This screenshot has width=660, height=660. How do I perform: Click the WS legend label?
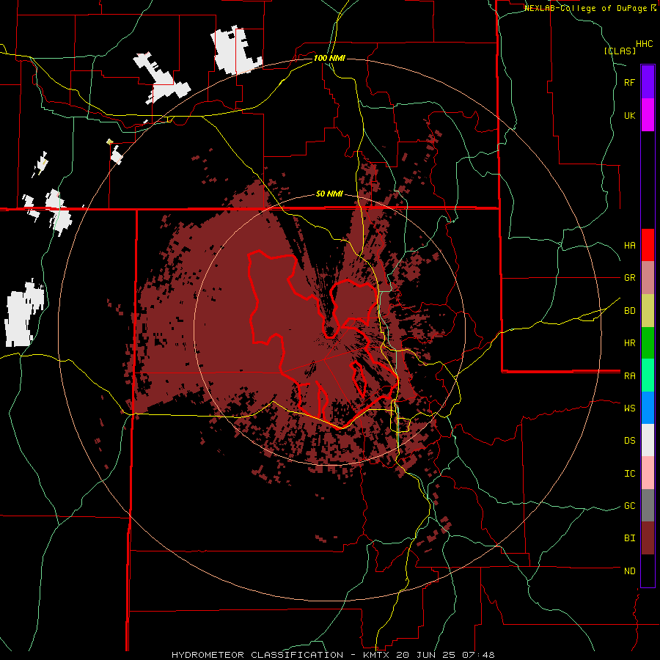(630, 408)
